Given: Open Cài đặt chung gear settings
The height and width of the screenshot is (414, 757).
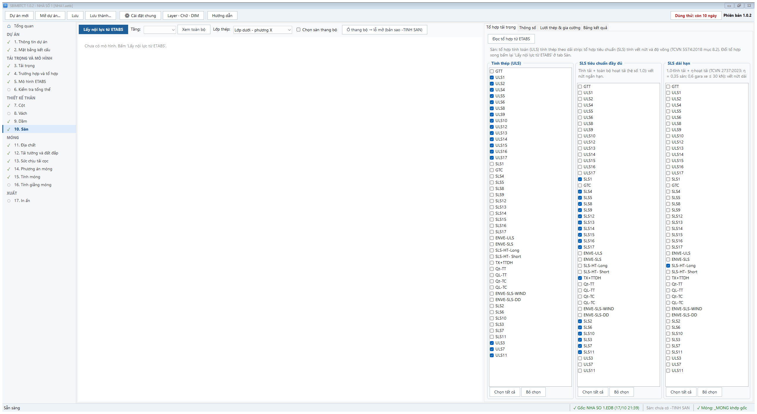Looking at the screenshot, I should coord(140,16).
